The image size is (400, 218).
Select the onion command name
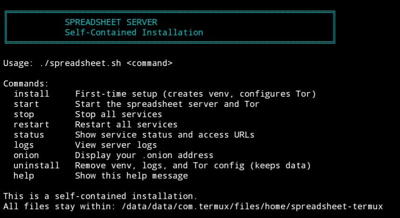pyautogui.click(x=26, y=155)
